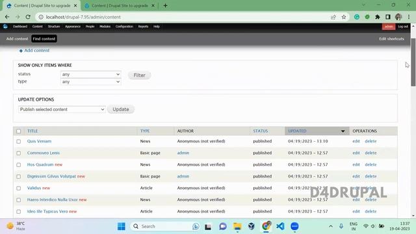Screen dimensions: 416x234
Task: Open Visual Studio Code from taskbar
Action: click(x=280, y=226)
